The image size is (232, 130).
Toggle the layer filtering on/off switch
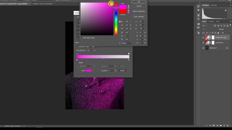231,25
